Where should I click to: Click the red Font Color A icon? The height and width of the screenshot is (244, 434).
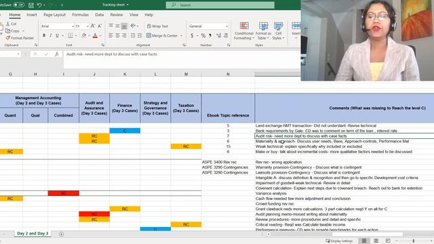click(x=95, y=36)
